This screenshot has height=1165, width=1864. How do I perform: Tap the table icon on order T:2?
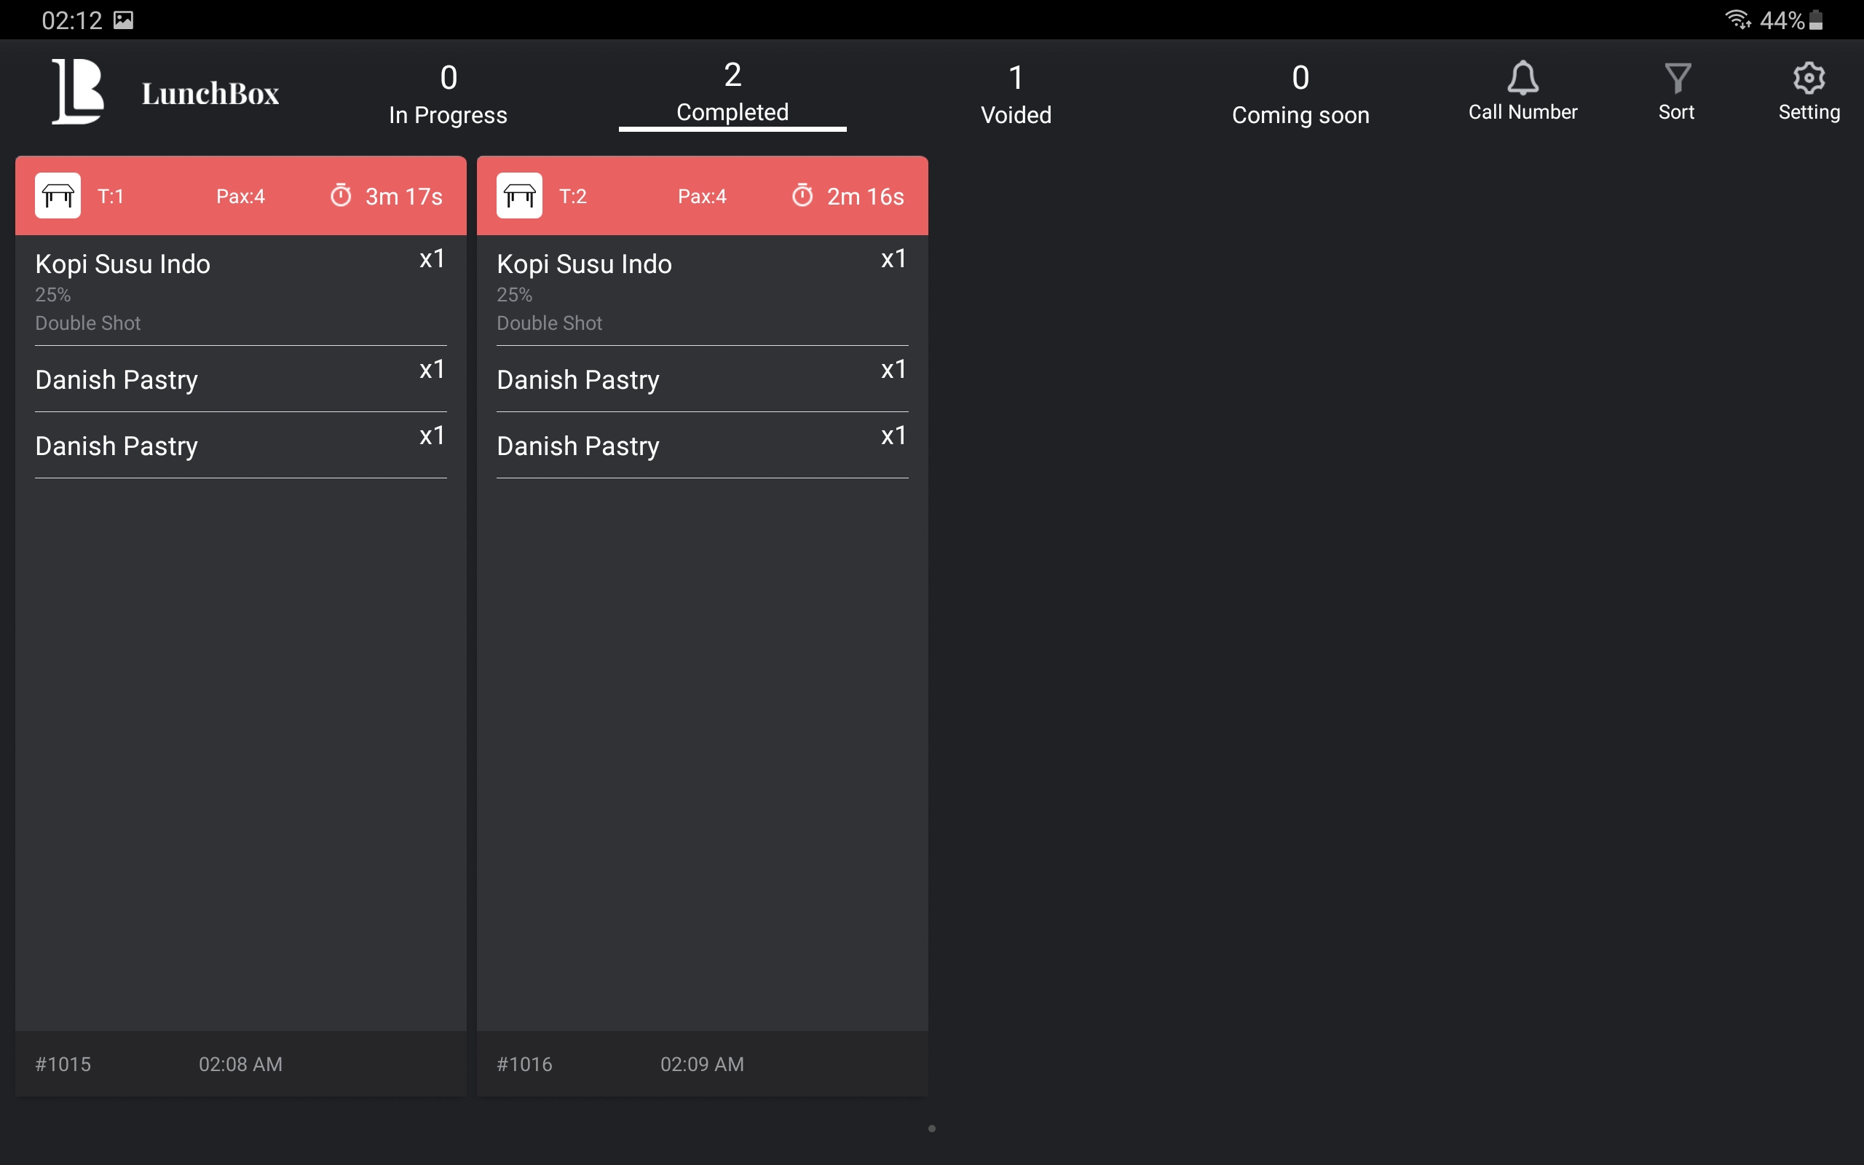[x=519, y=196]
